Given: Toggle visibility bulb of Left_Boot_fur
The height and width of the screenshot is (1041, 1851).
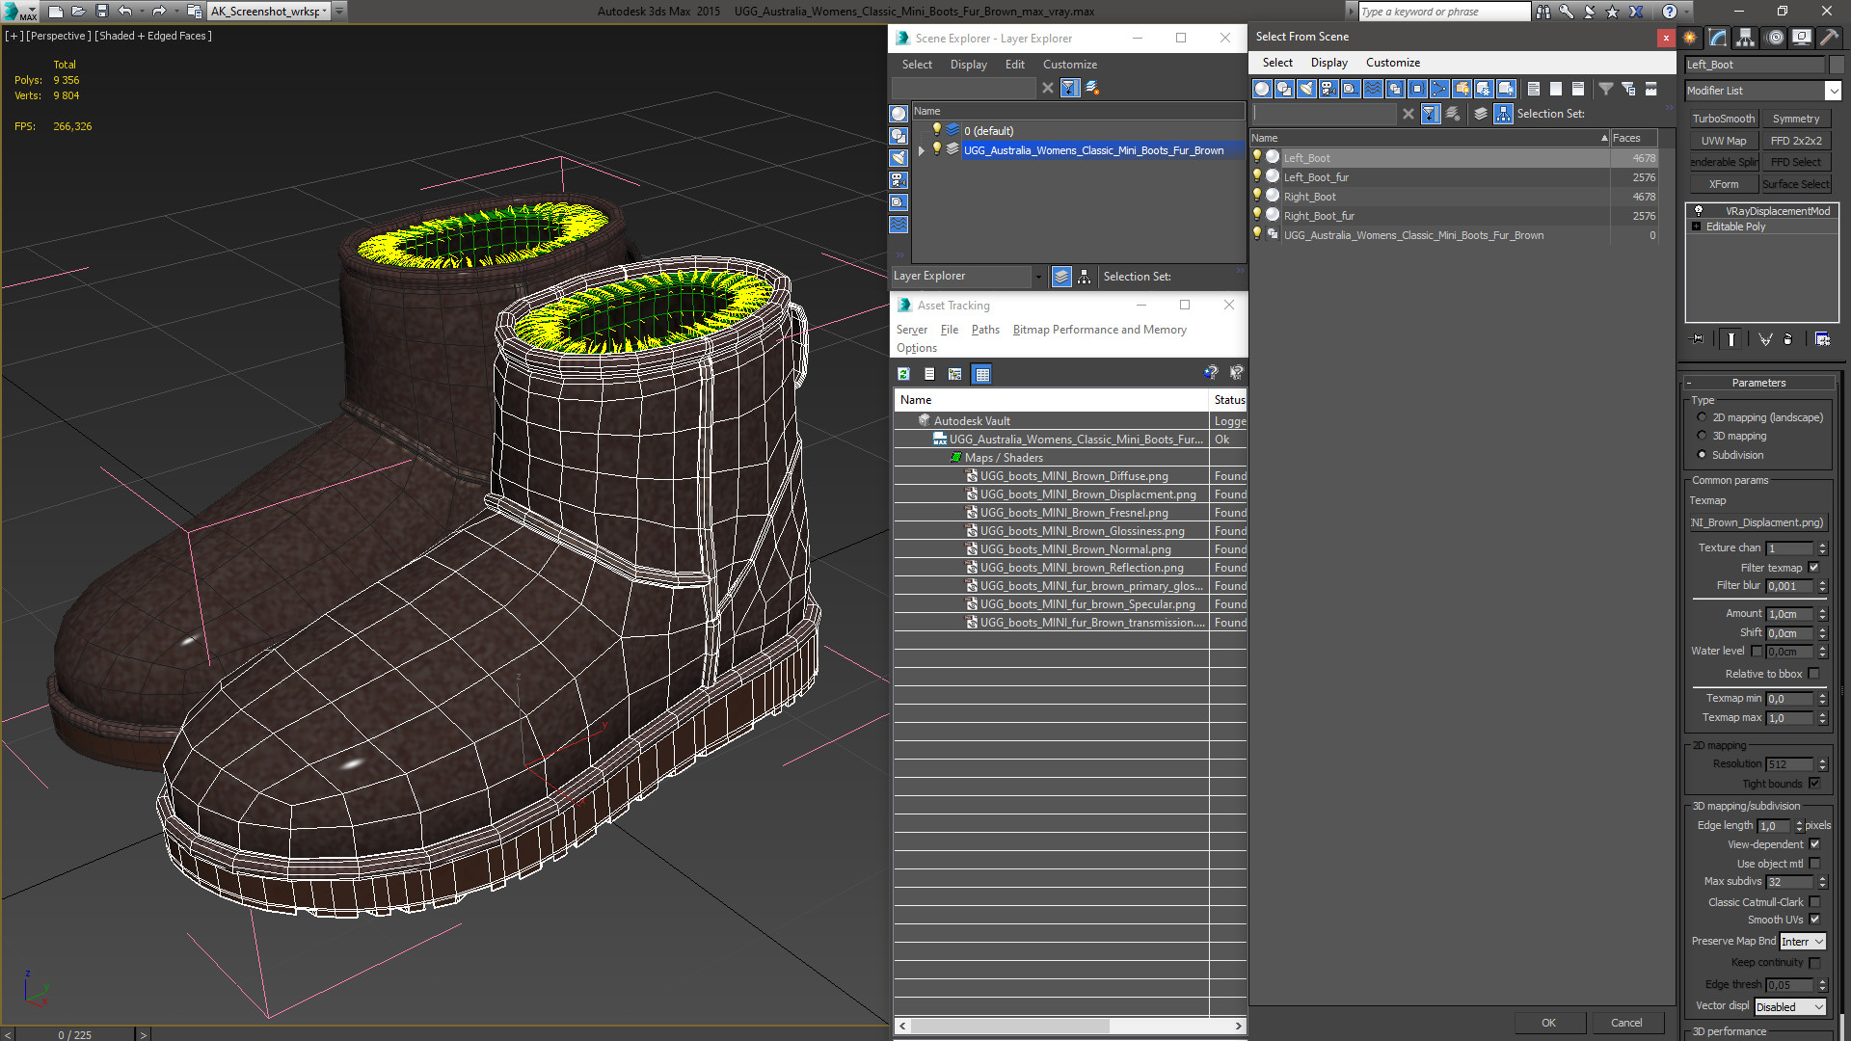Looking at the screenshot, I should pyautogui.click(x=1256, y=176).
